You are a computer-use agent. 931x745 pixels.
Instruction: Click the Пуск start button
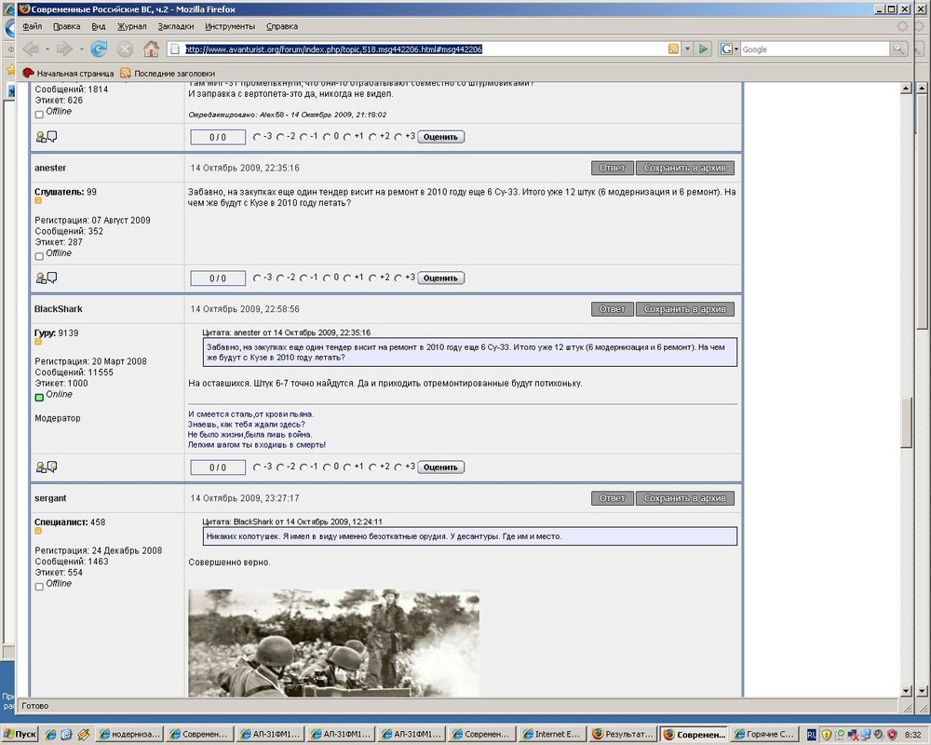(x=20, y=734)
